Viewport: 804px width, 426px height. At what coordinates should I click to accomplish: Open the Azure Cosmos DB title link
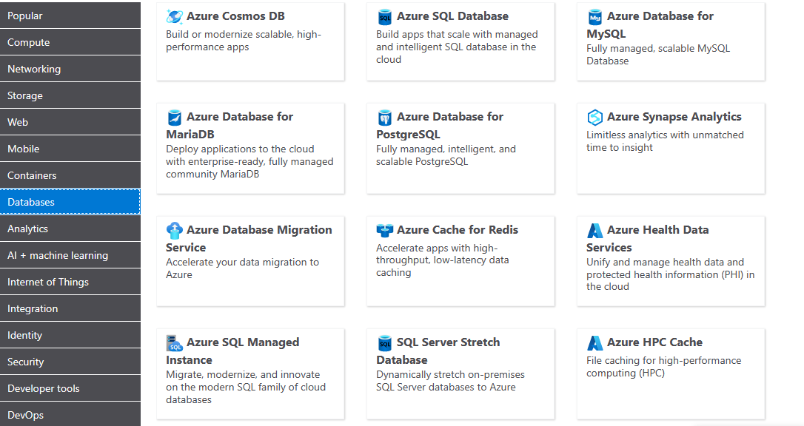click(235, 16)
